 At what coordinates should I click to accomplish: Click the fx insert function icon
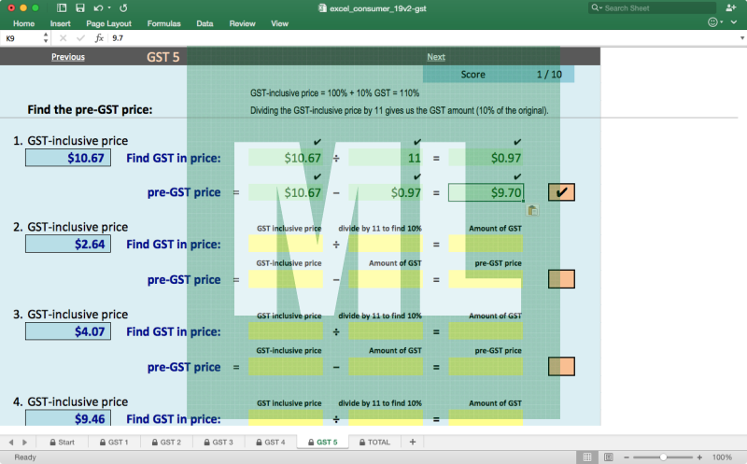pos(99,38)
